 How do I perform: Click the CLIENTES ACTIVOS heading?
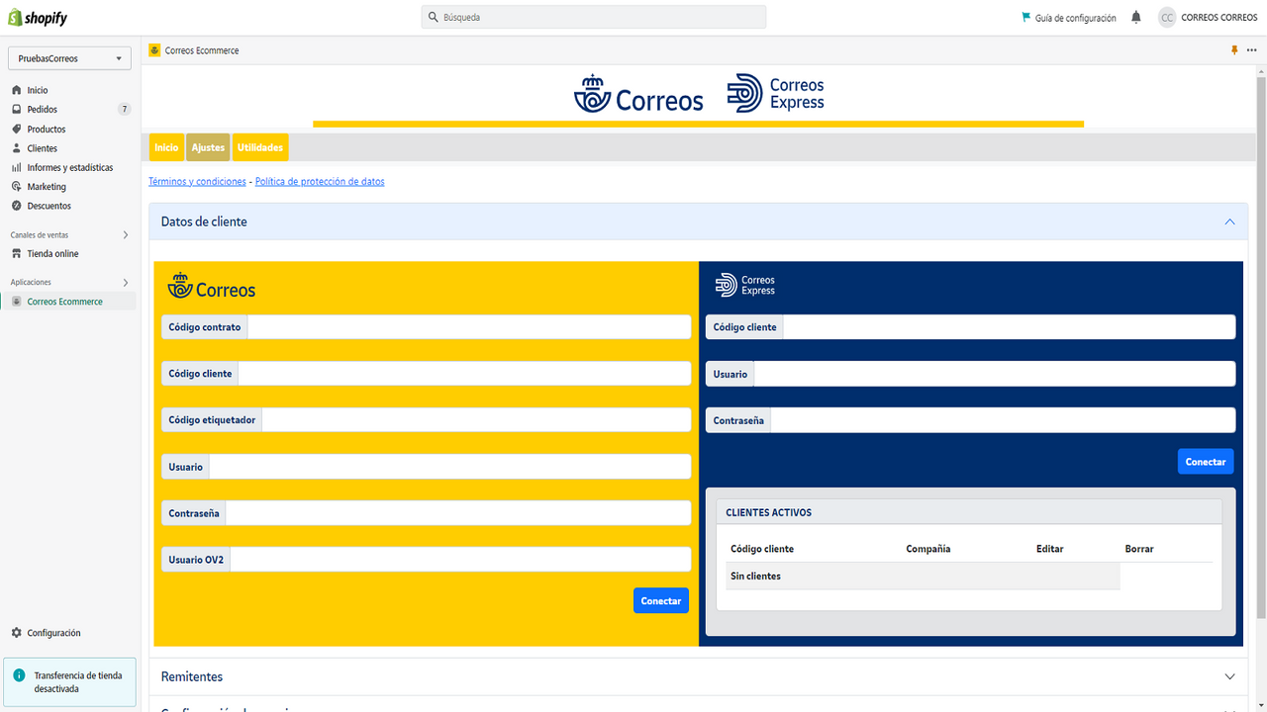[768, 513]
